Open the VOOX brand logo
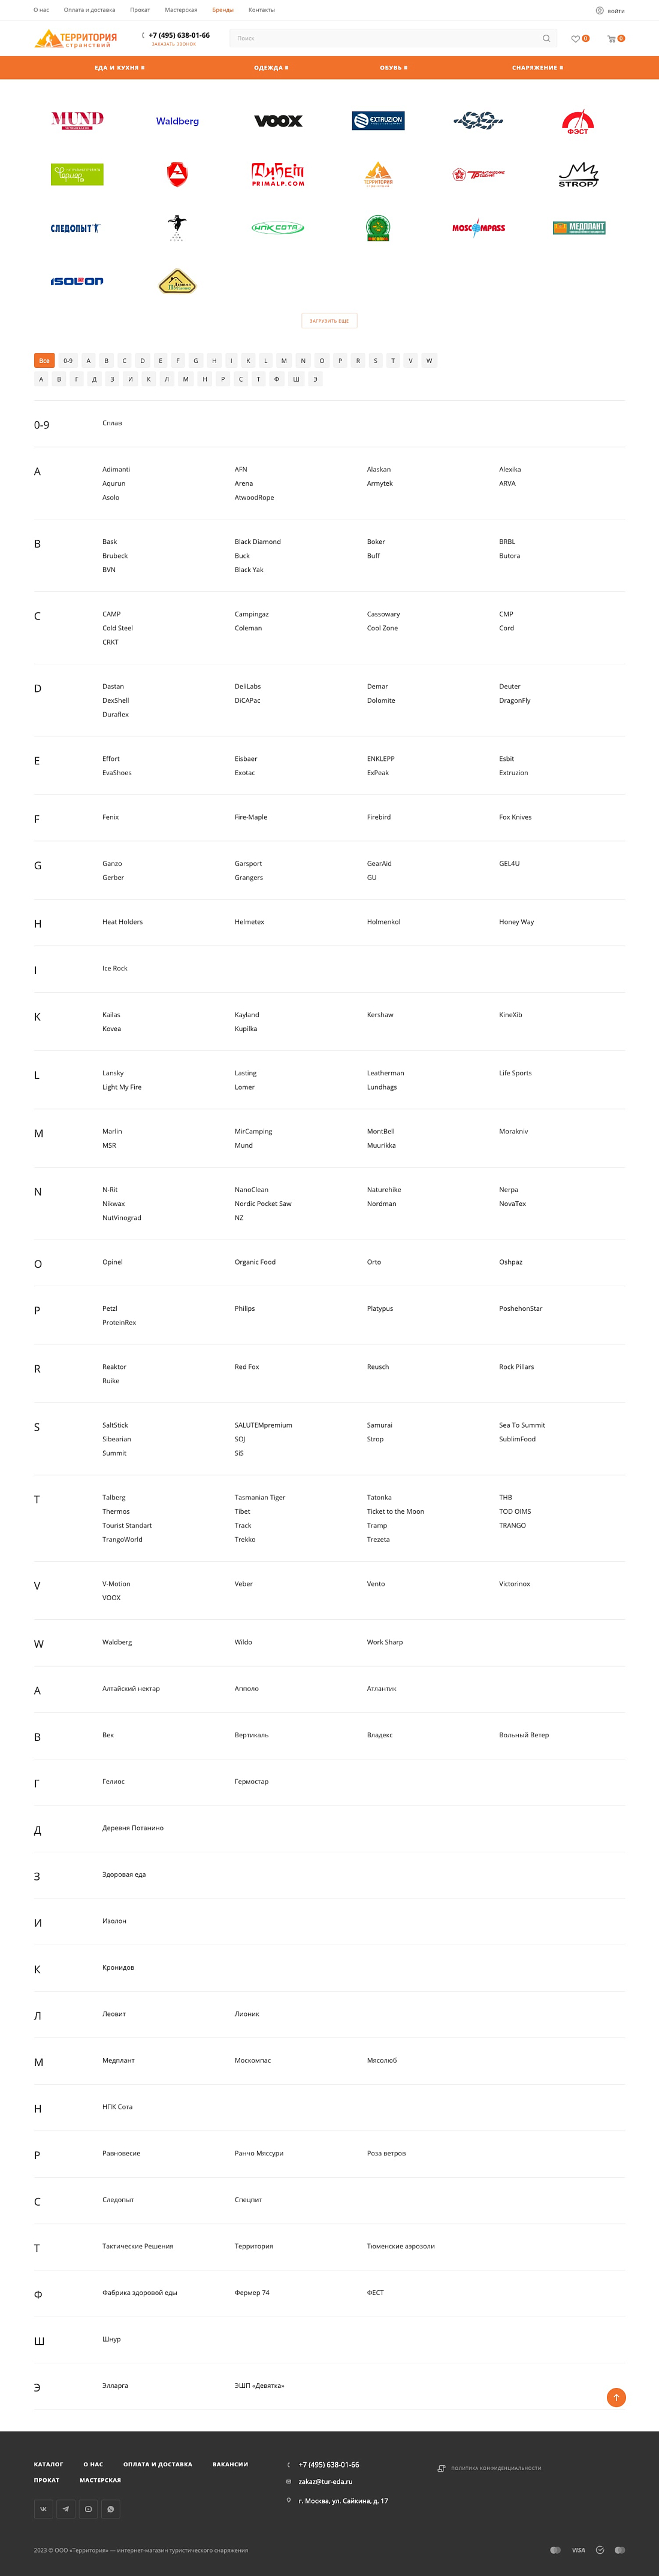This screenshot has width=659, height=2576. 278,121
